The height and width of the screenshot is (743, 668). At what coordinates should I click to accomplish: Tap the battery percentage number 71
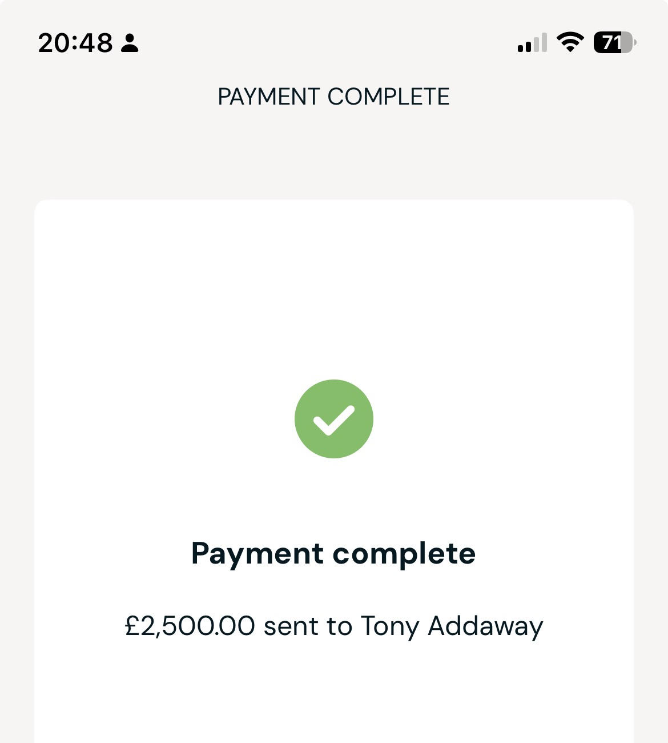pos(610,43)
